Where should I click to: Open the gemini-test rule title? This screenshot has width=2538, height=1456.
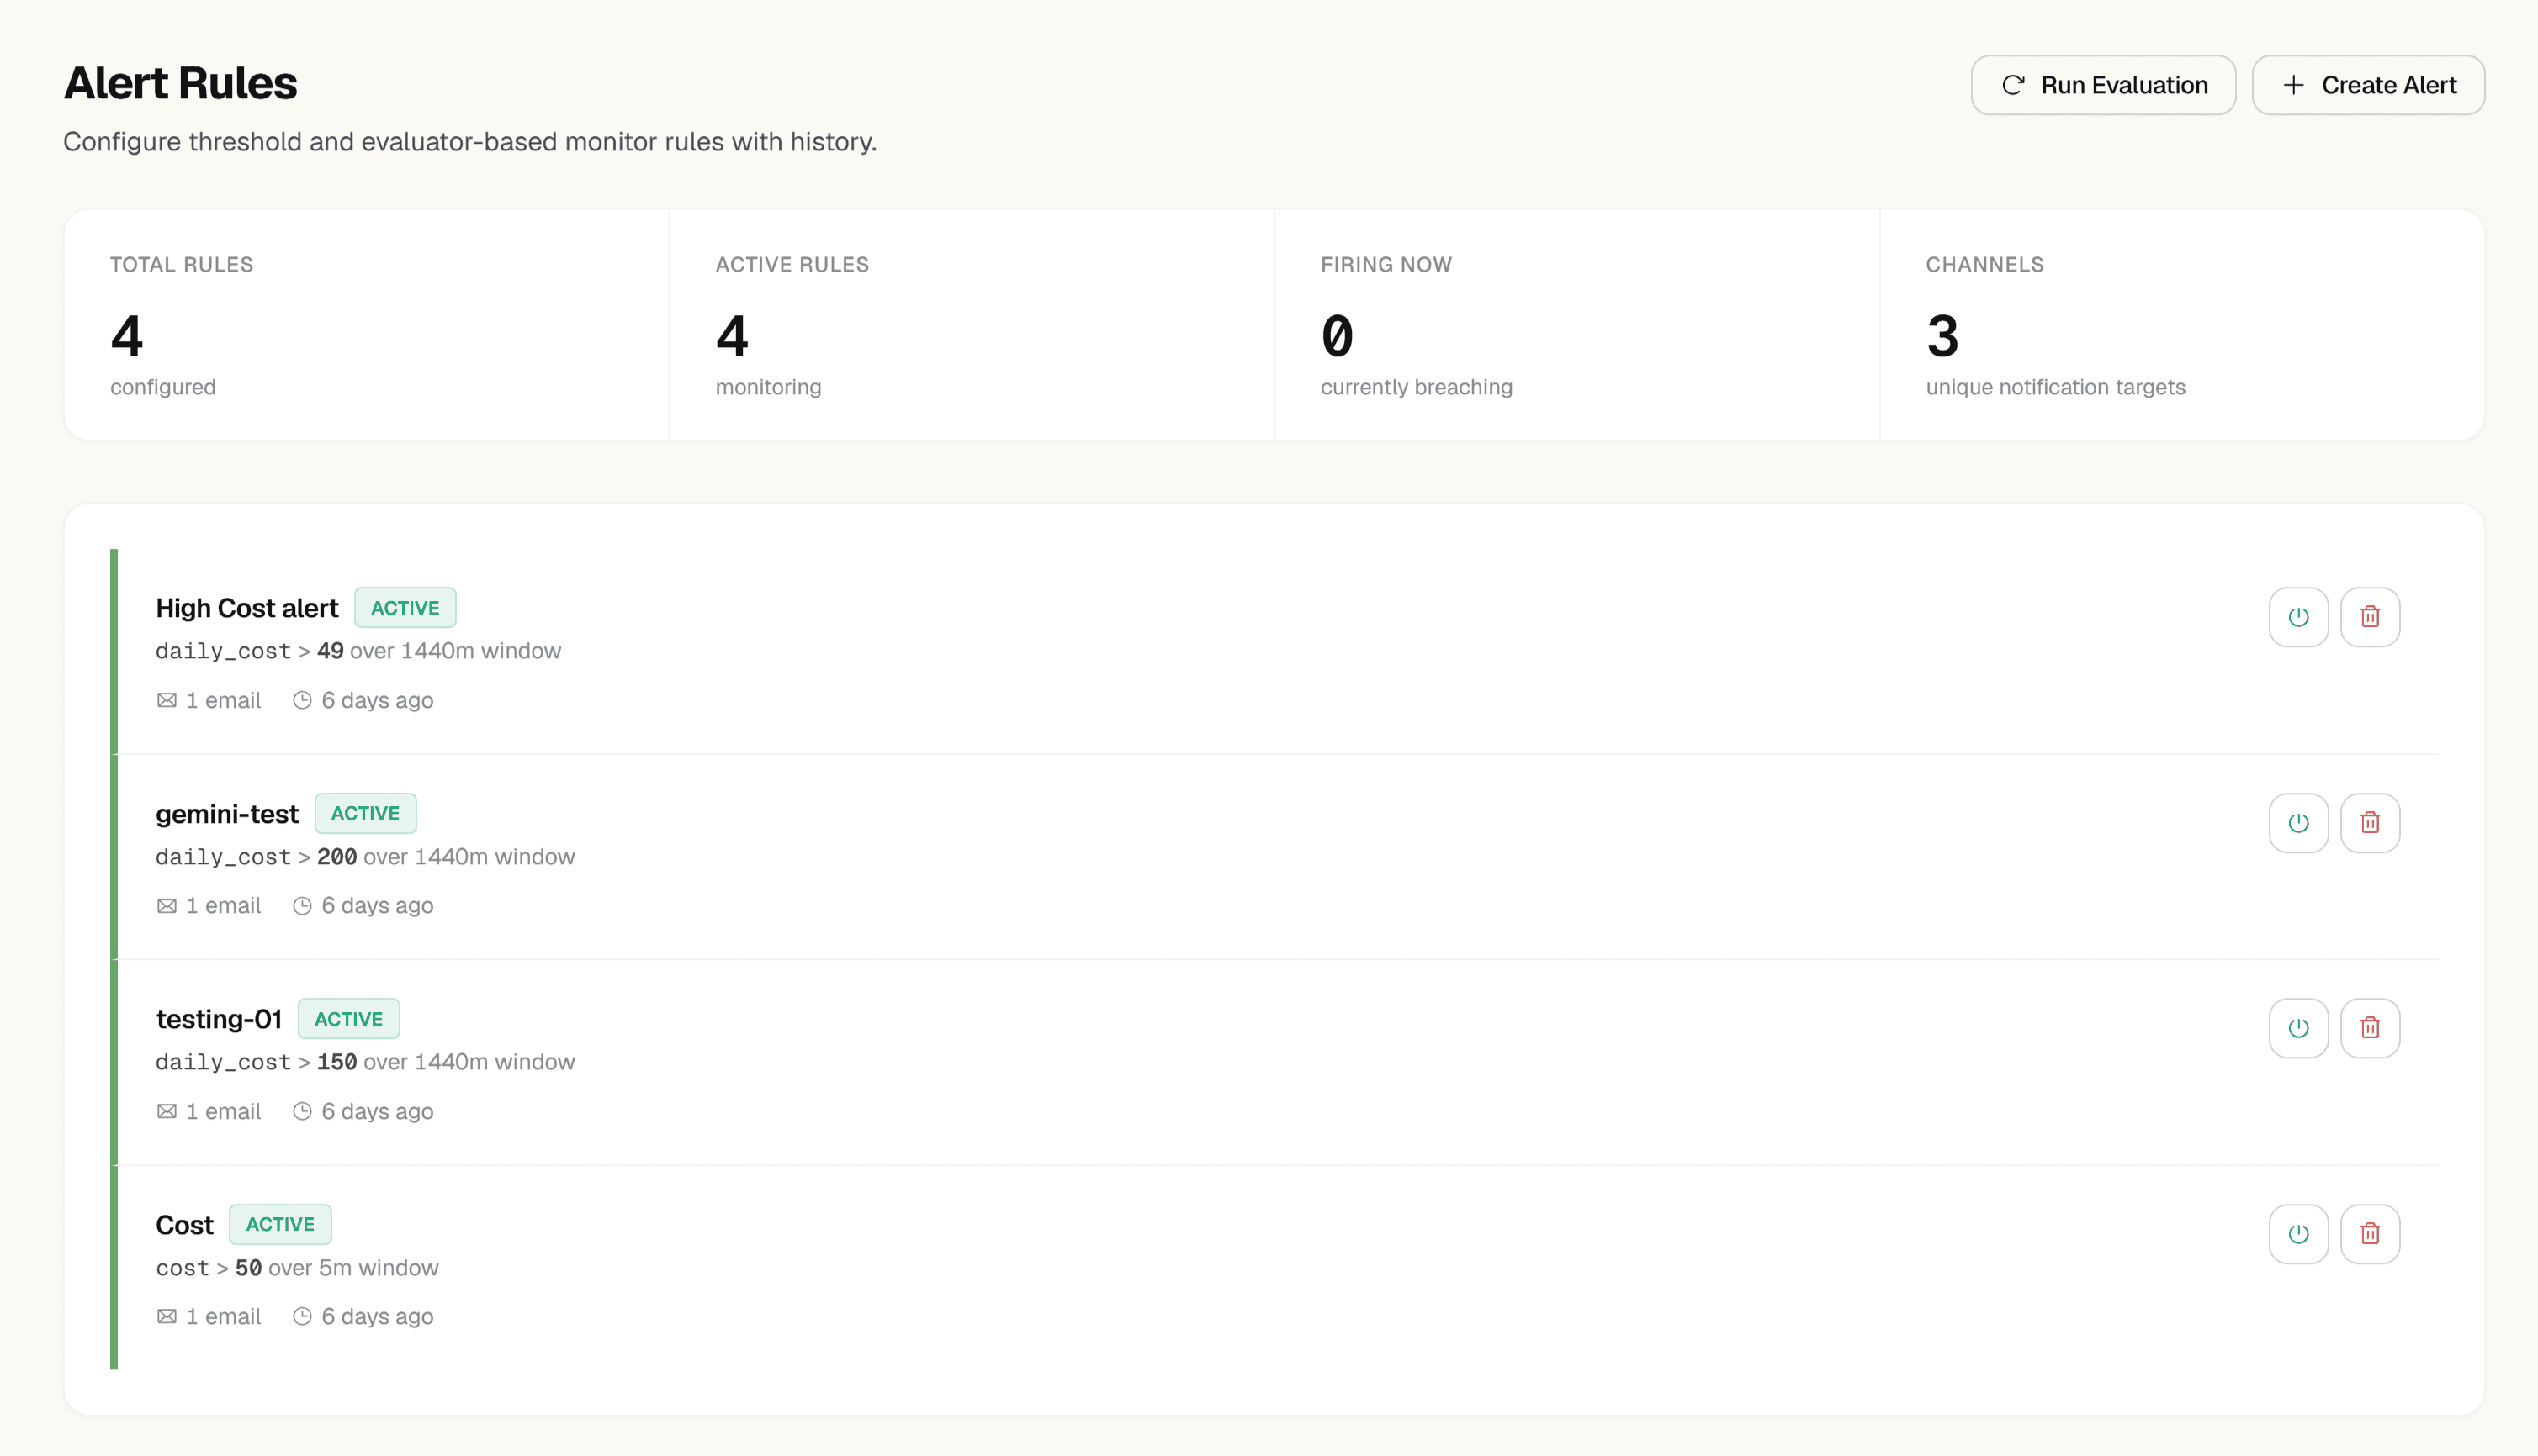pos(227,814)
